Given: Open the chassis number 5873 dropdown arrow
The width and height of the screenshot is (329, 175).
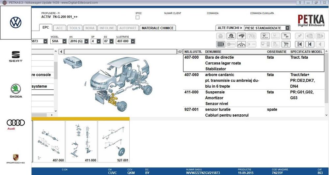Looking at the screenshot, I should 45,41.
